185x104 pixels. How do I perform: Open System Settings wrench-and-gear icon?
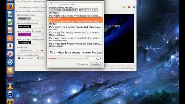pyautogui.click(x=10, y=54)
